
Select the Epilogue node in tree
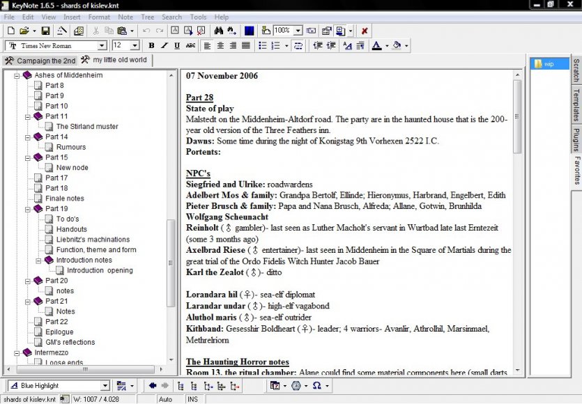[59, 332]
